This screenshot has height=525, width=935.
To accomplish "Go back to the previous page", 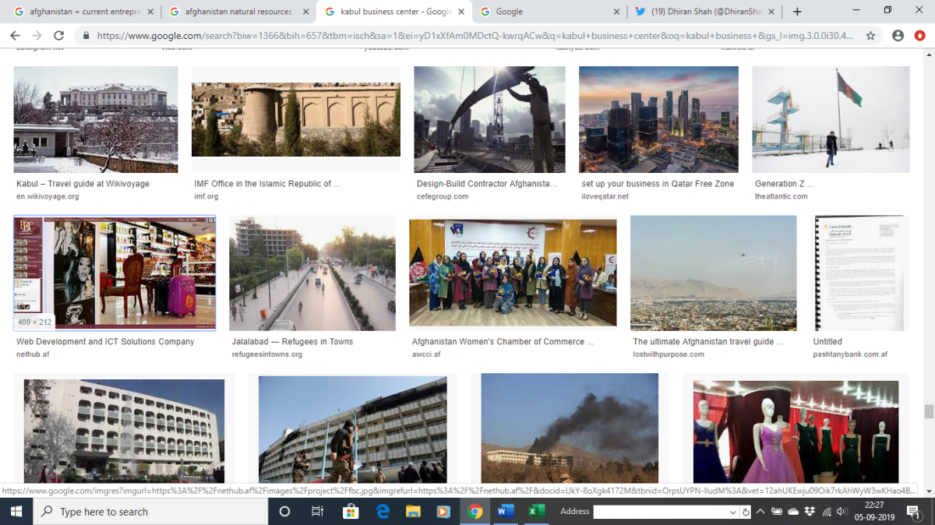I will pyautogui.click(x=15, y=36).
